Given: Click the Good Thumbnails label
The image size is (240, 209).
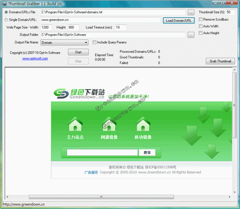Looking at the screenshot, I should pyautogui.click(x=132, y=57).
